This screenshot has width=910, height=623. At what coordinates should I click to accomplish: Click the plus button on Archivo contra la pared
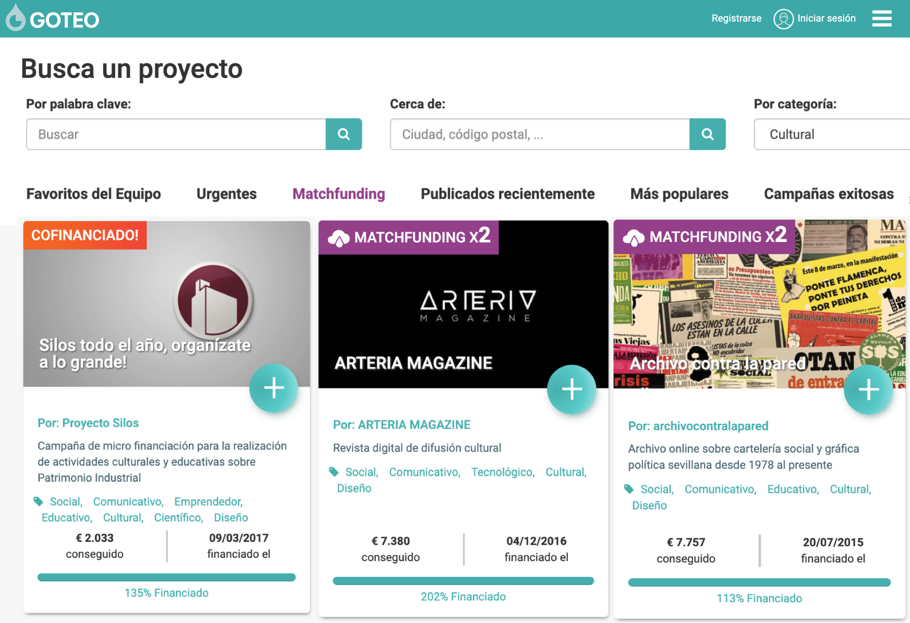pos(869,390)
